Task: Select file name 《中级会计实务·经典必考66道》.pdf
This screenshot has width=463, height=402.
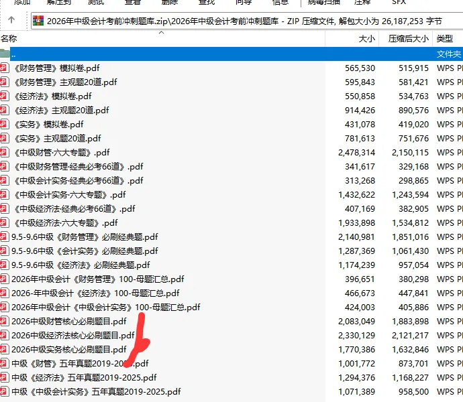Action: point(79,180)
